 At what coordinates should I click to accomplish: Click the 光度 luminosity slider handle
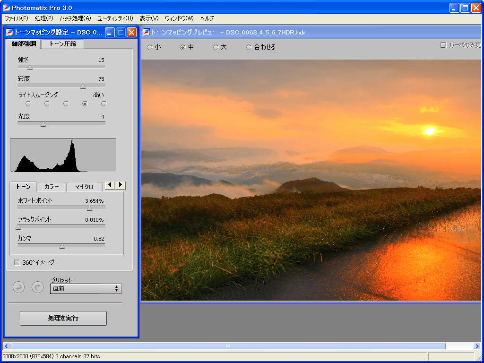point(43,124)
